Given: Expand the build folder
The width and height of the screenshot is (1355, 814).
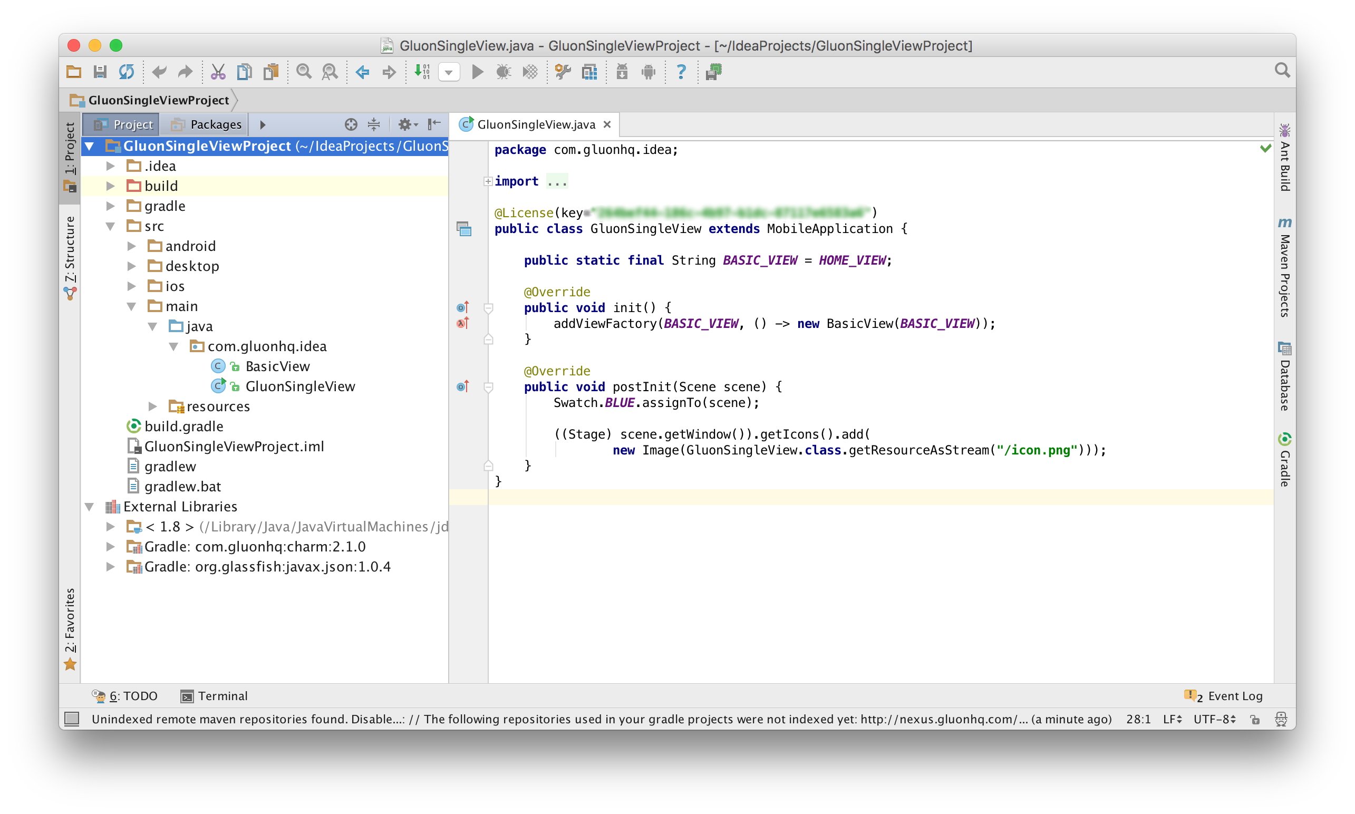Looking at the screenshot, I should pos(110,186).
